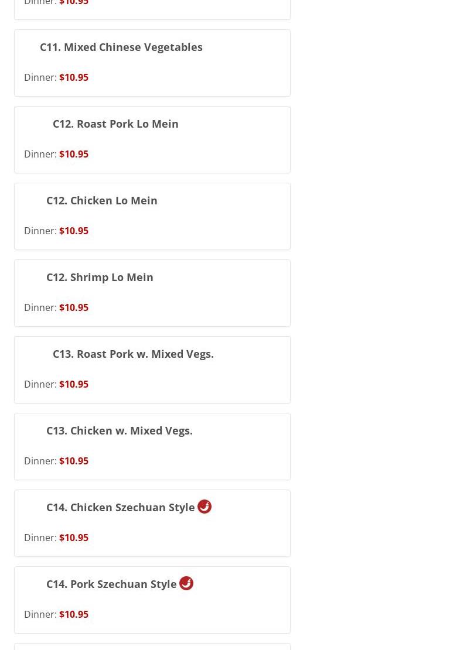Select the $10.95 price for Chicken Lo Mein
Screen dimensions: 460x650
74,231
